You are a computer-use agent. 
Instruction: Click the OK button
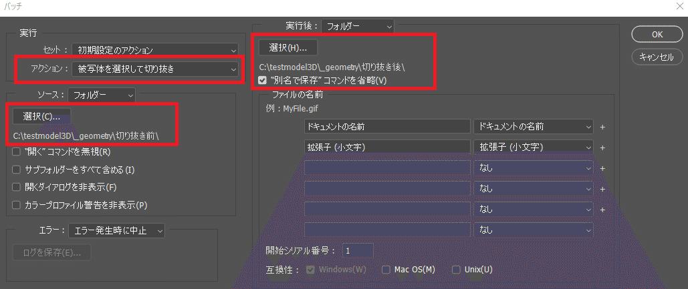click(657, 34)
